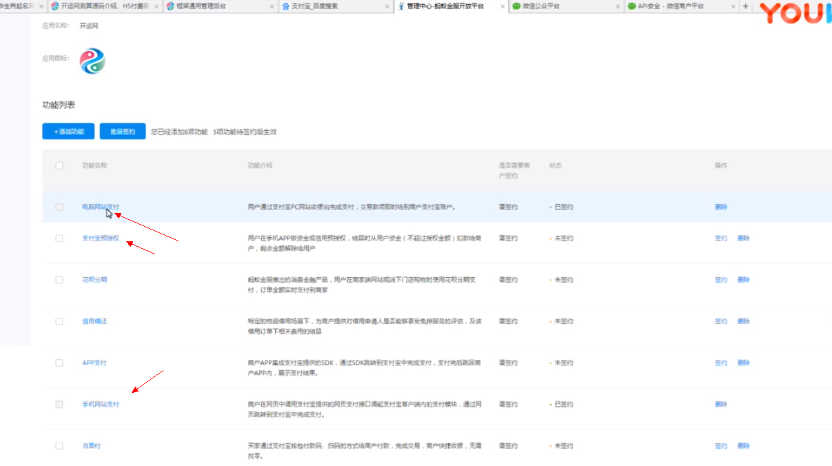Click the 功能列表 section heading
This screenshot has width=832, height=466.
pyautogui.click(x=59, y=105)
